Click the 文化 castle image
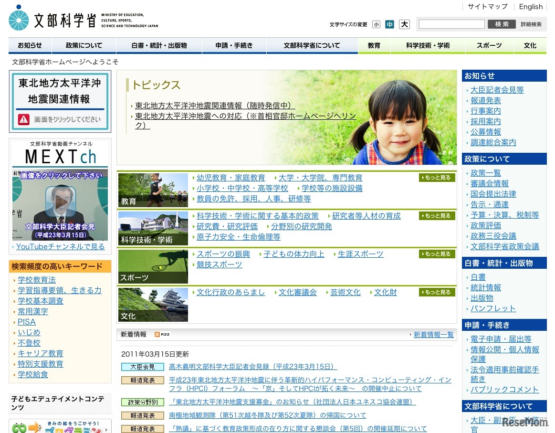555x433 pixels. tap(153, 305)
